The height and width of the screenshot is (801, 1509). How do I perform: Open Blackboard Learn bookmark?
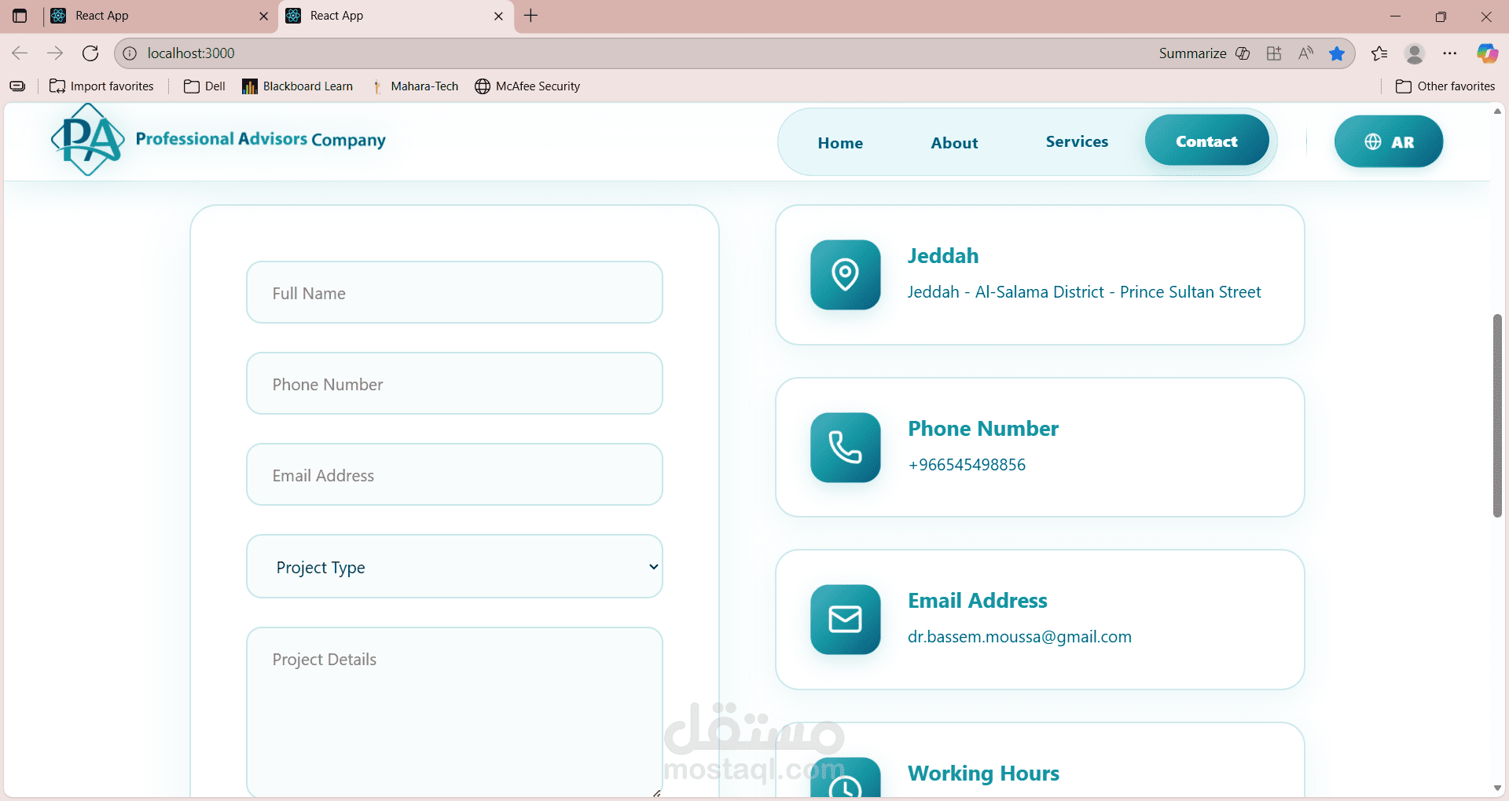coord(297,86)
